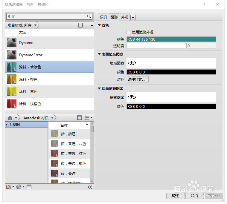Click the 砖，普通，灰色 thumbnail
The height and width of the screenshot is (204, 227).
tap(55, 144)
